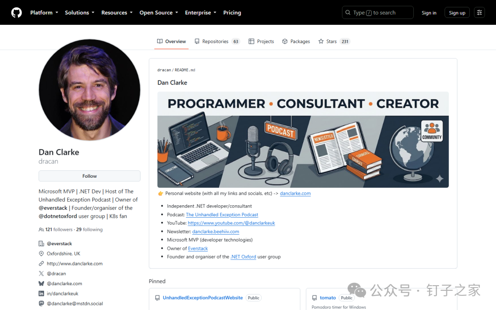Expand the Solutions navigation menu
Image resolution: width=496 pixels, height=310 pixels.
[79, 13]
